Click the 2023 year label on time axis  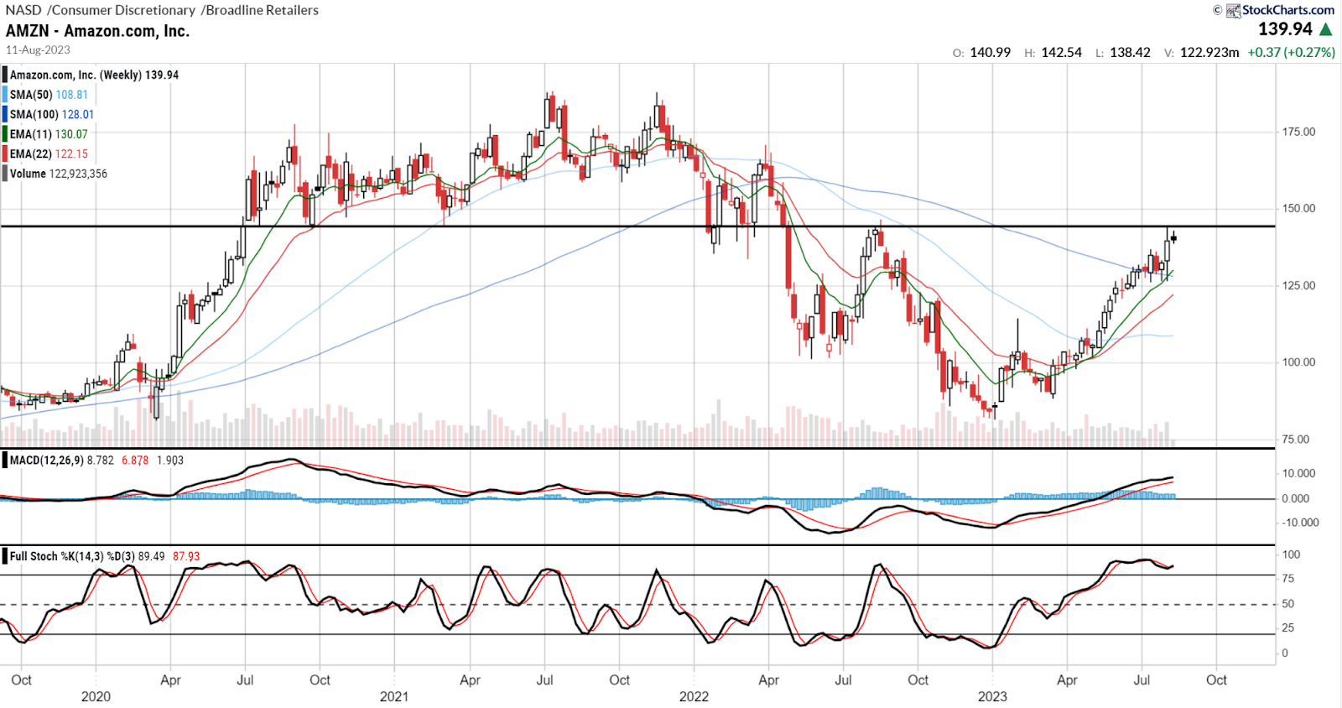[992, 696]
